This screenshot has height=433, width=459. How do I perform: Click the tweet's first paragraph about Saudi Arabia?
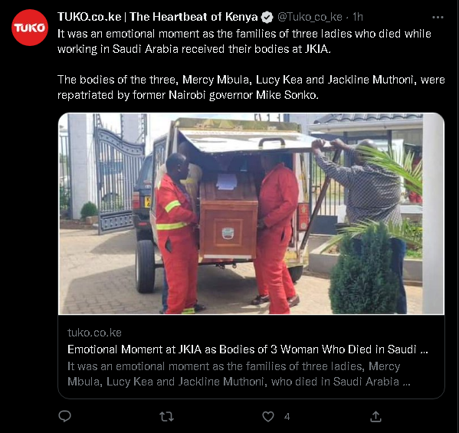244,41
